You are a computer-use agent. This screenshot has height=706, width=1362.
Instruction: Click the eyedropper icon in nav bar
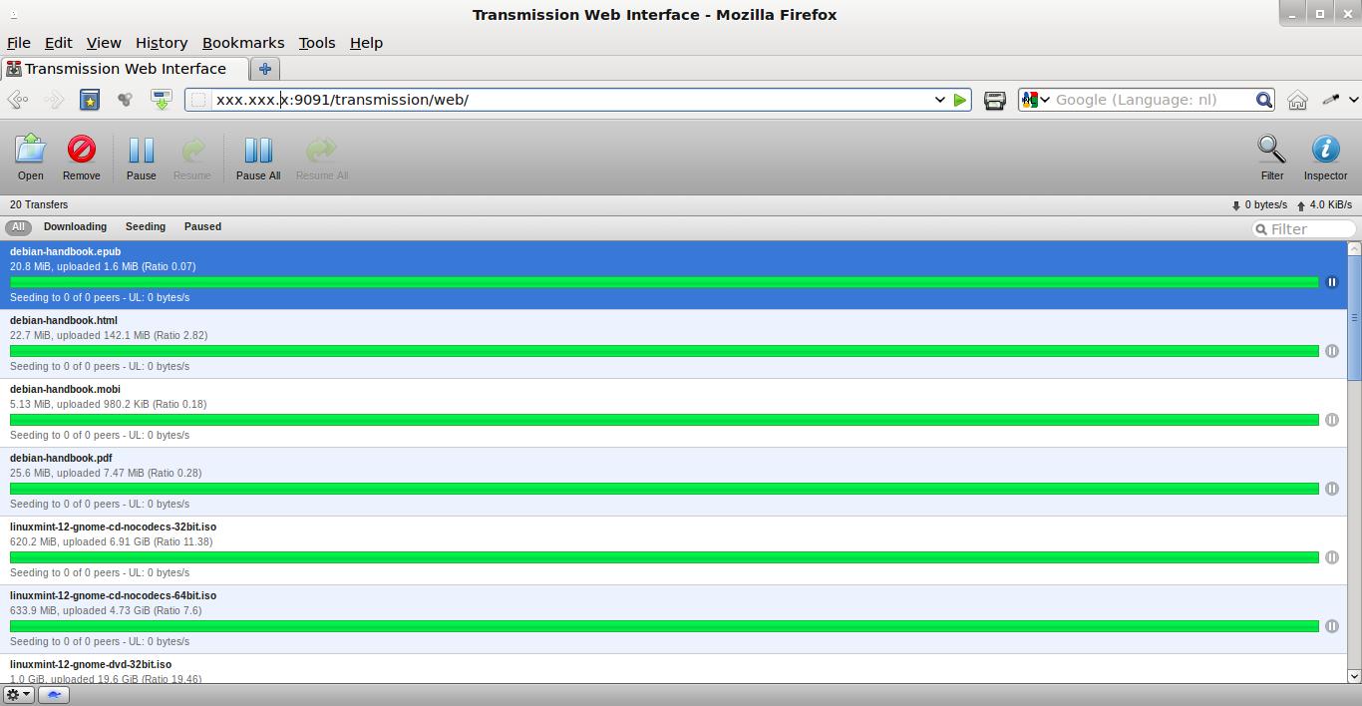1330,100
